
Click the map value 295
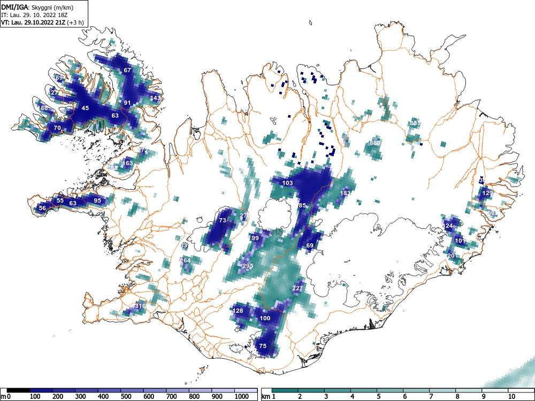pos(248,266)
